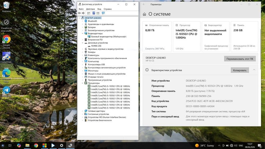The width and height of the screenshot is (265, 149).
Task: Click the Мониторы category icon
Action: [86, 71]
